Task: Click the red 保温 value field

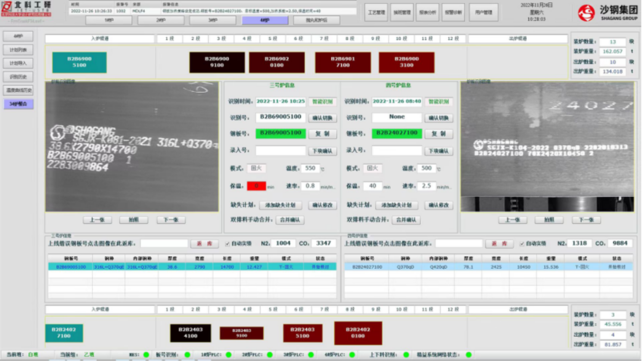Action: tap(256, 186)
